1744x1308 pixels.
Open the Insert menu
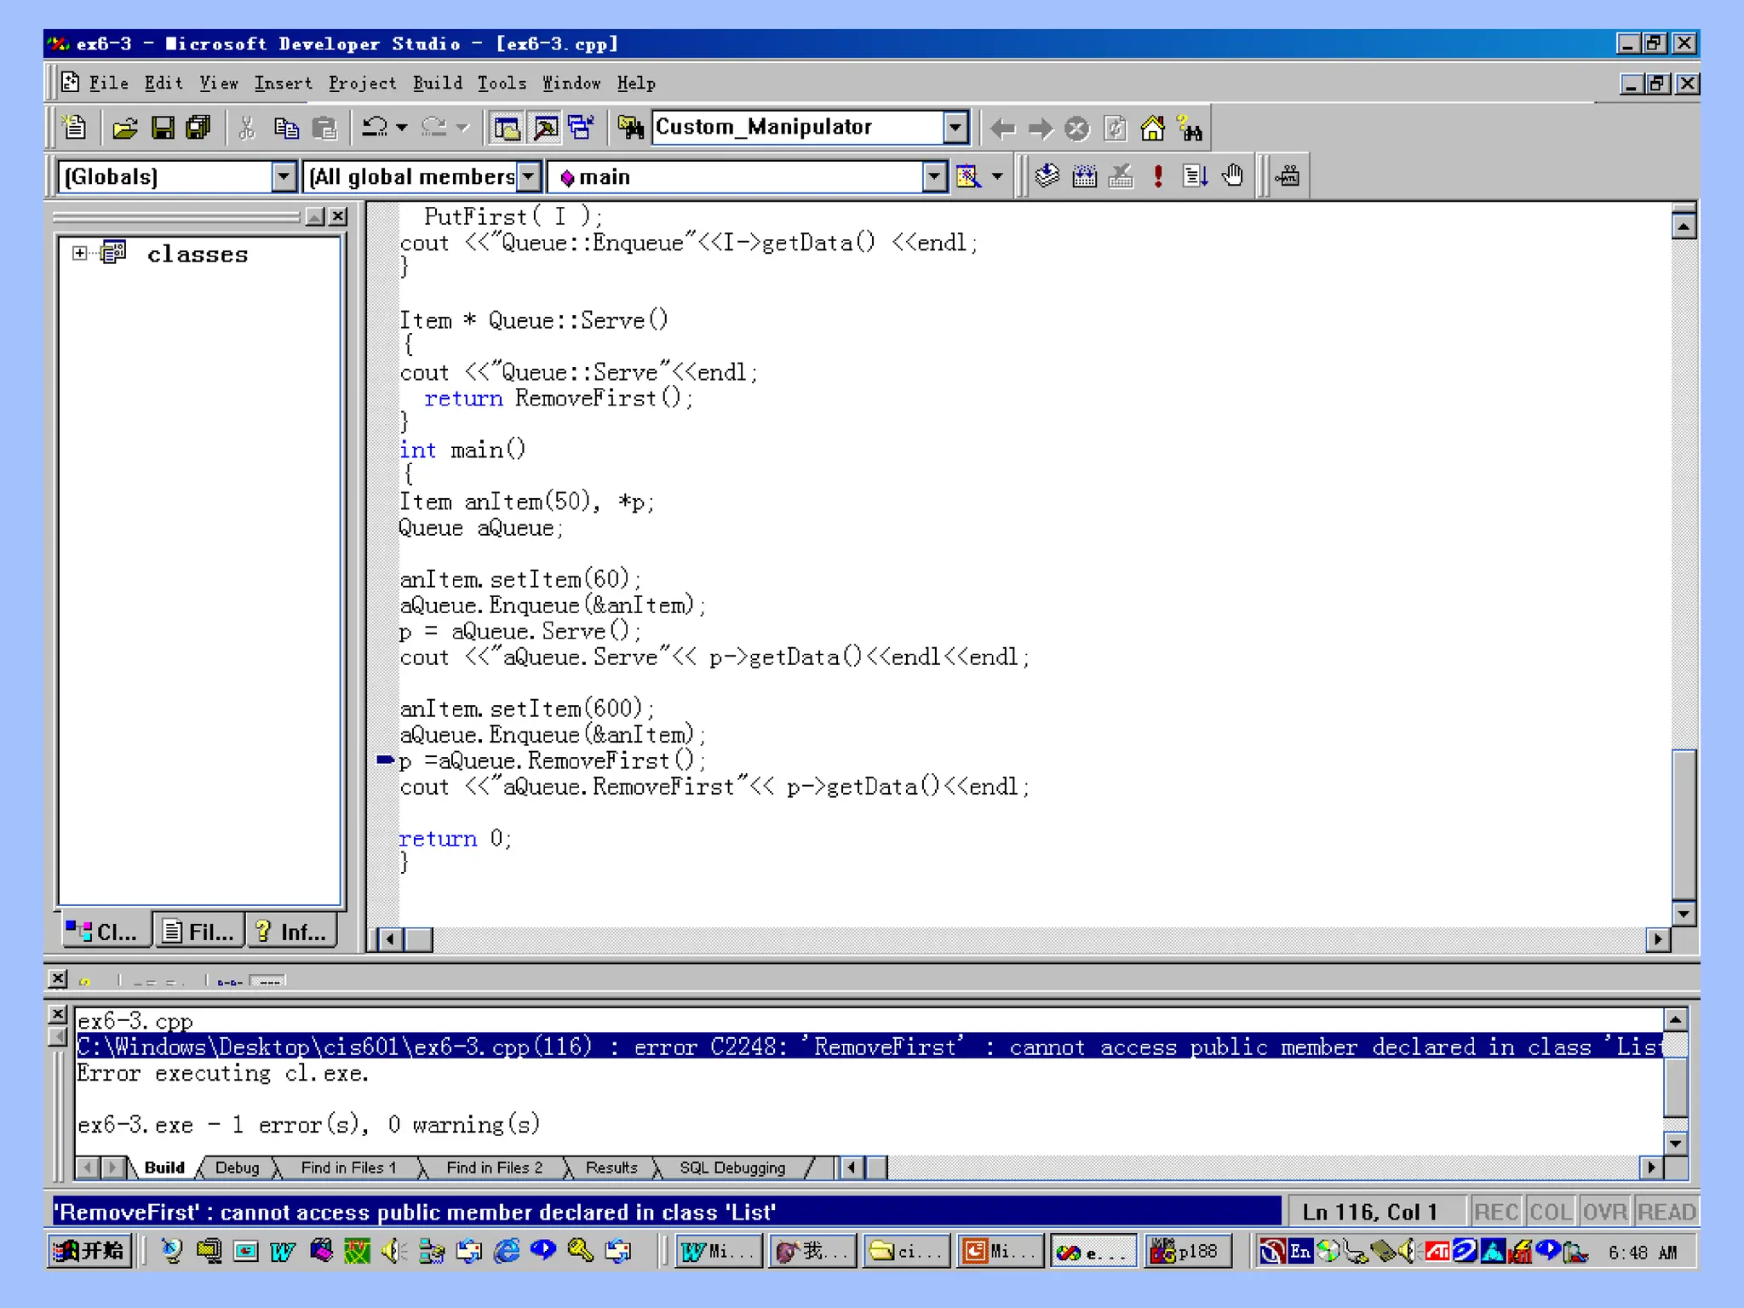pyautogui.click(x=283, y=83)
